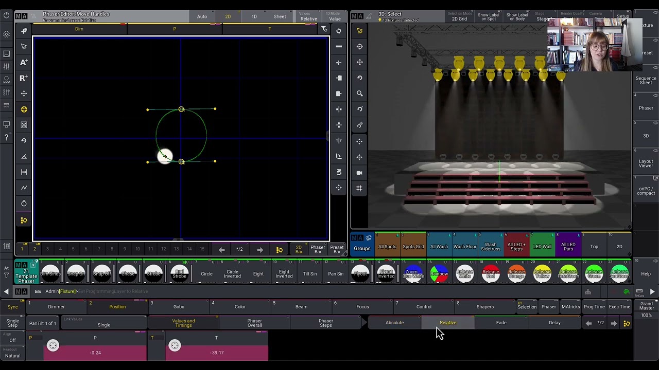
Task: Select the dice randomize tool in Phaser Editor
Action: coord(24,125)
